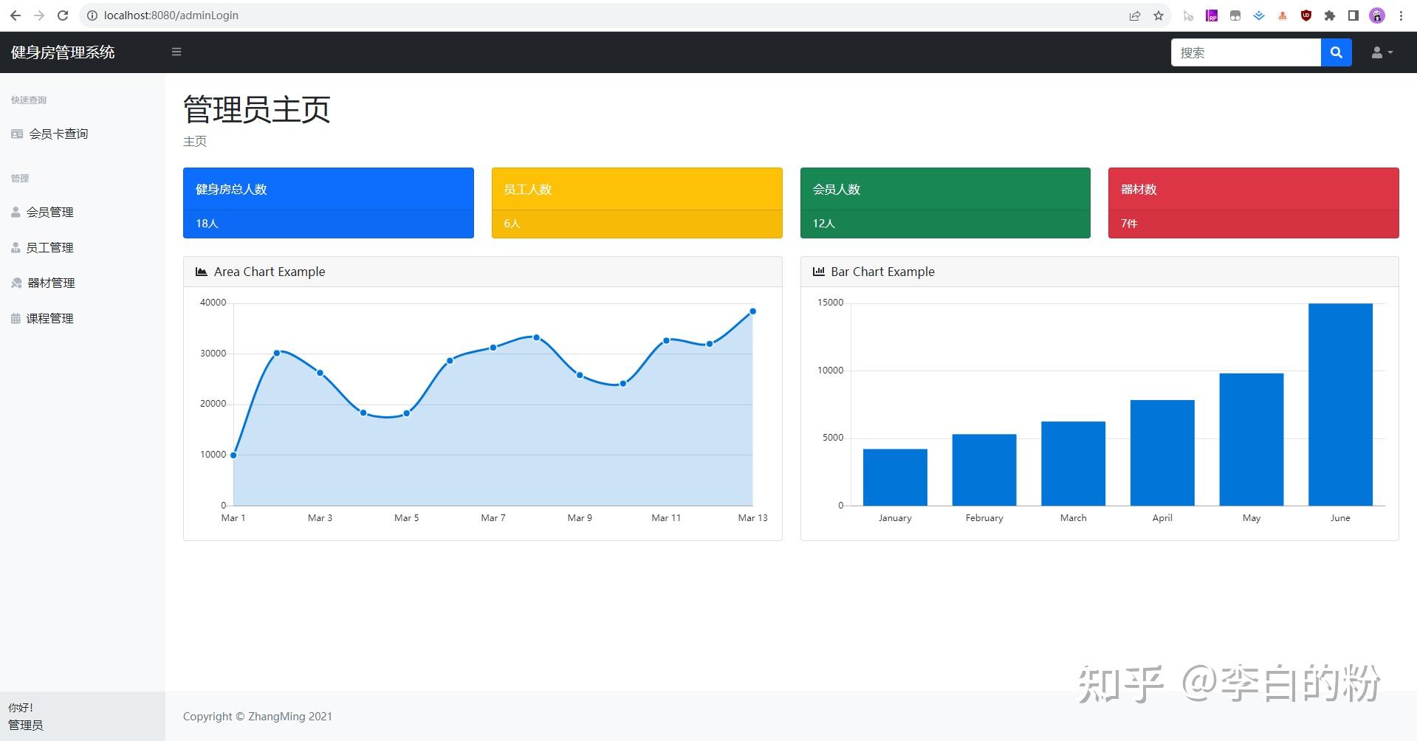
Task: Click the 会员卡查询 card icon
Action: click(17, 134)
